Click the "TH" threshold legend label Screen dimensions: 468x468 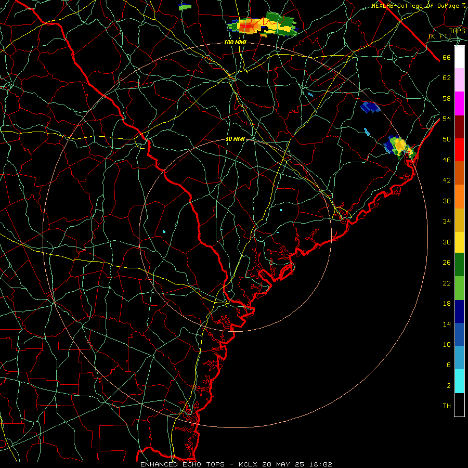[447, 406]
